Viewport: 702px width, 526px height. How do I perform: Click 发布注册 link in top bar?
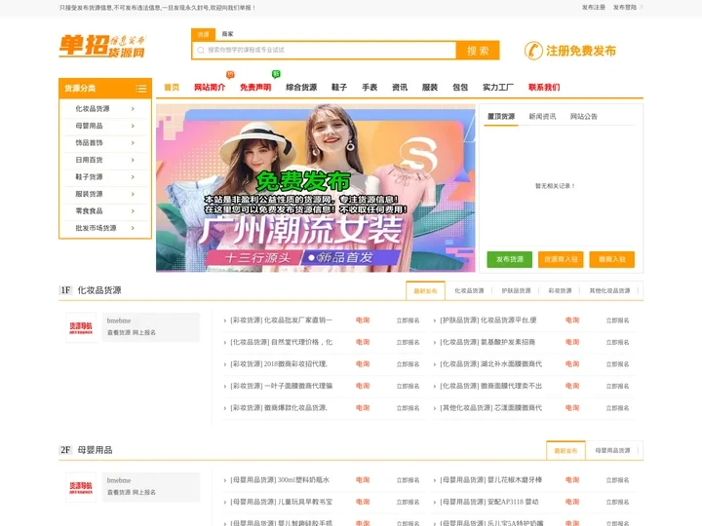pyautogui.click(x=594, y=8)
